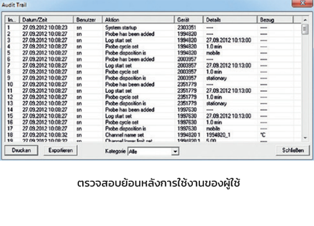
Task: Click the vertical scrollbar thumb
Action: (x=305, y=29)
